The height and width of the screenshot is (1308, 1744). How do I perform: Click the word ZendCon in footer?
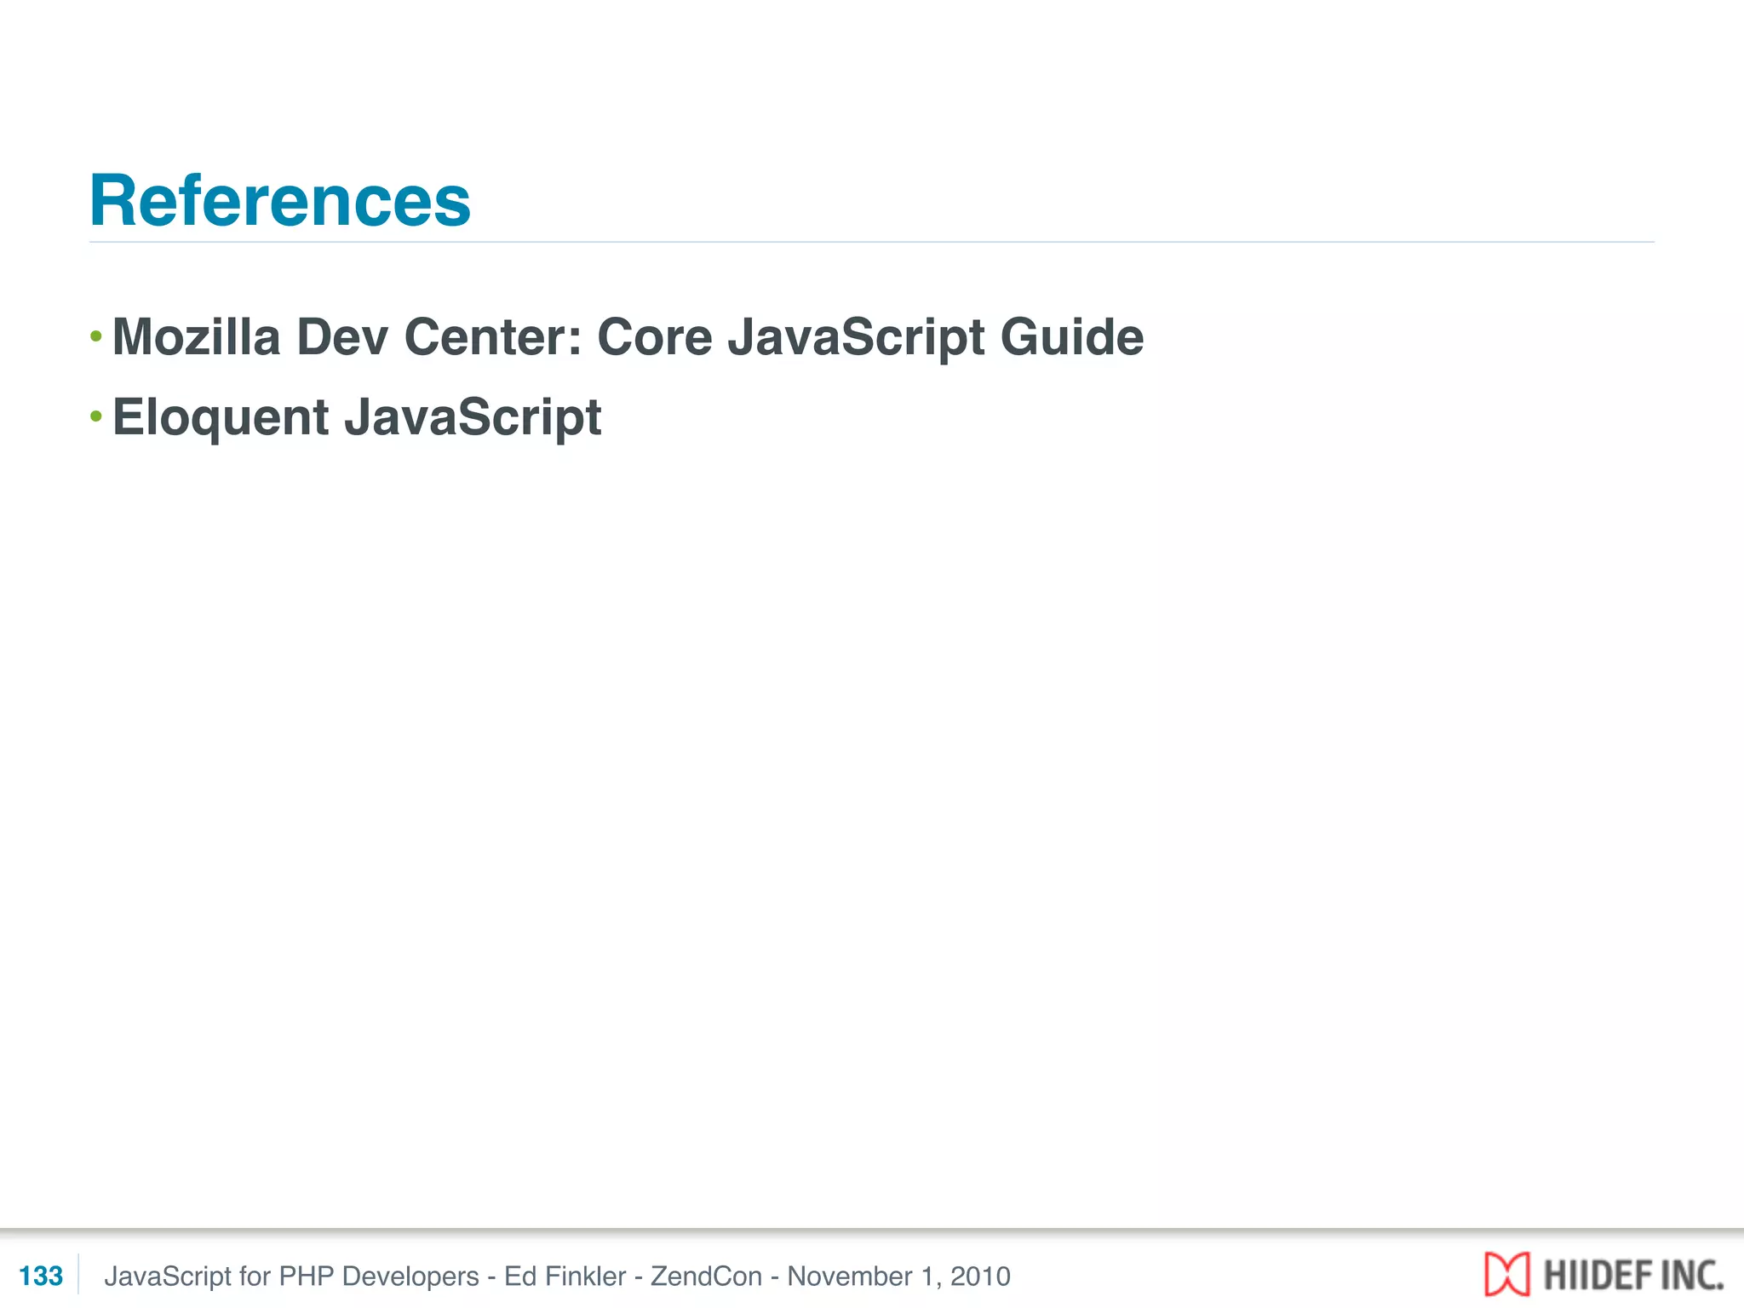706,1276
